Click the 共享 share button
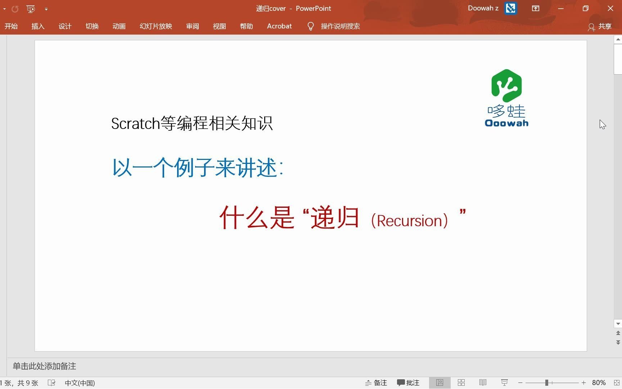Image resolution: width=622 pixels, height=389 pixels. click(600, 27)
